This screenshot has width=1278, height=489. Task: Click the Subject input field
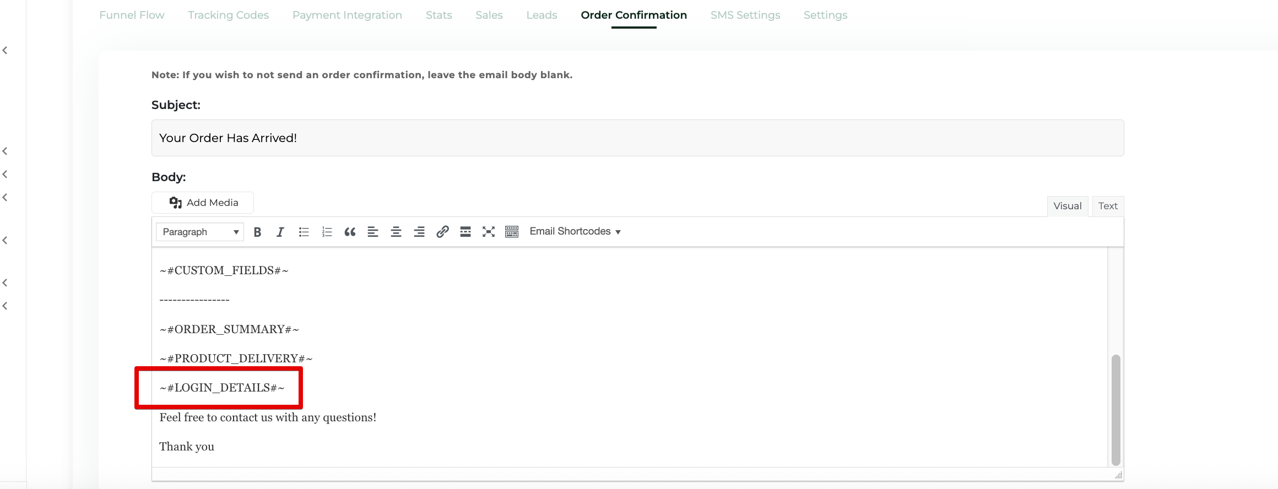click(x=637, y=138)
